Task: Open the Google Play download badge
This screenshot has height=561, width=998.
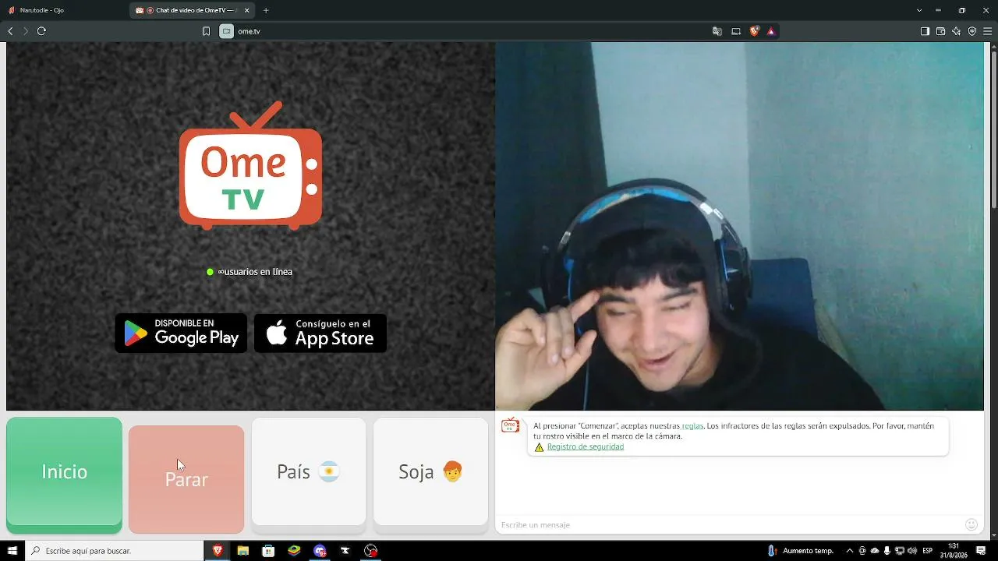Action: point(181,333)
